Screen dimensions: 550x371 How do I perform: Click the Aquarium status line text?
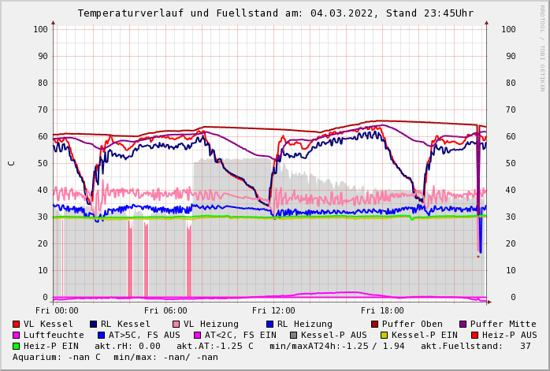[115, 357]
